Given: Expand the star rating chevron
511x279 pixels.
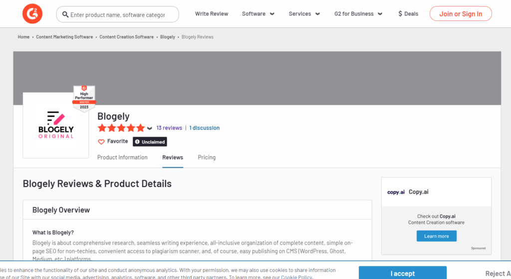Looking at the screenshot, I should [150, 128].
